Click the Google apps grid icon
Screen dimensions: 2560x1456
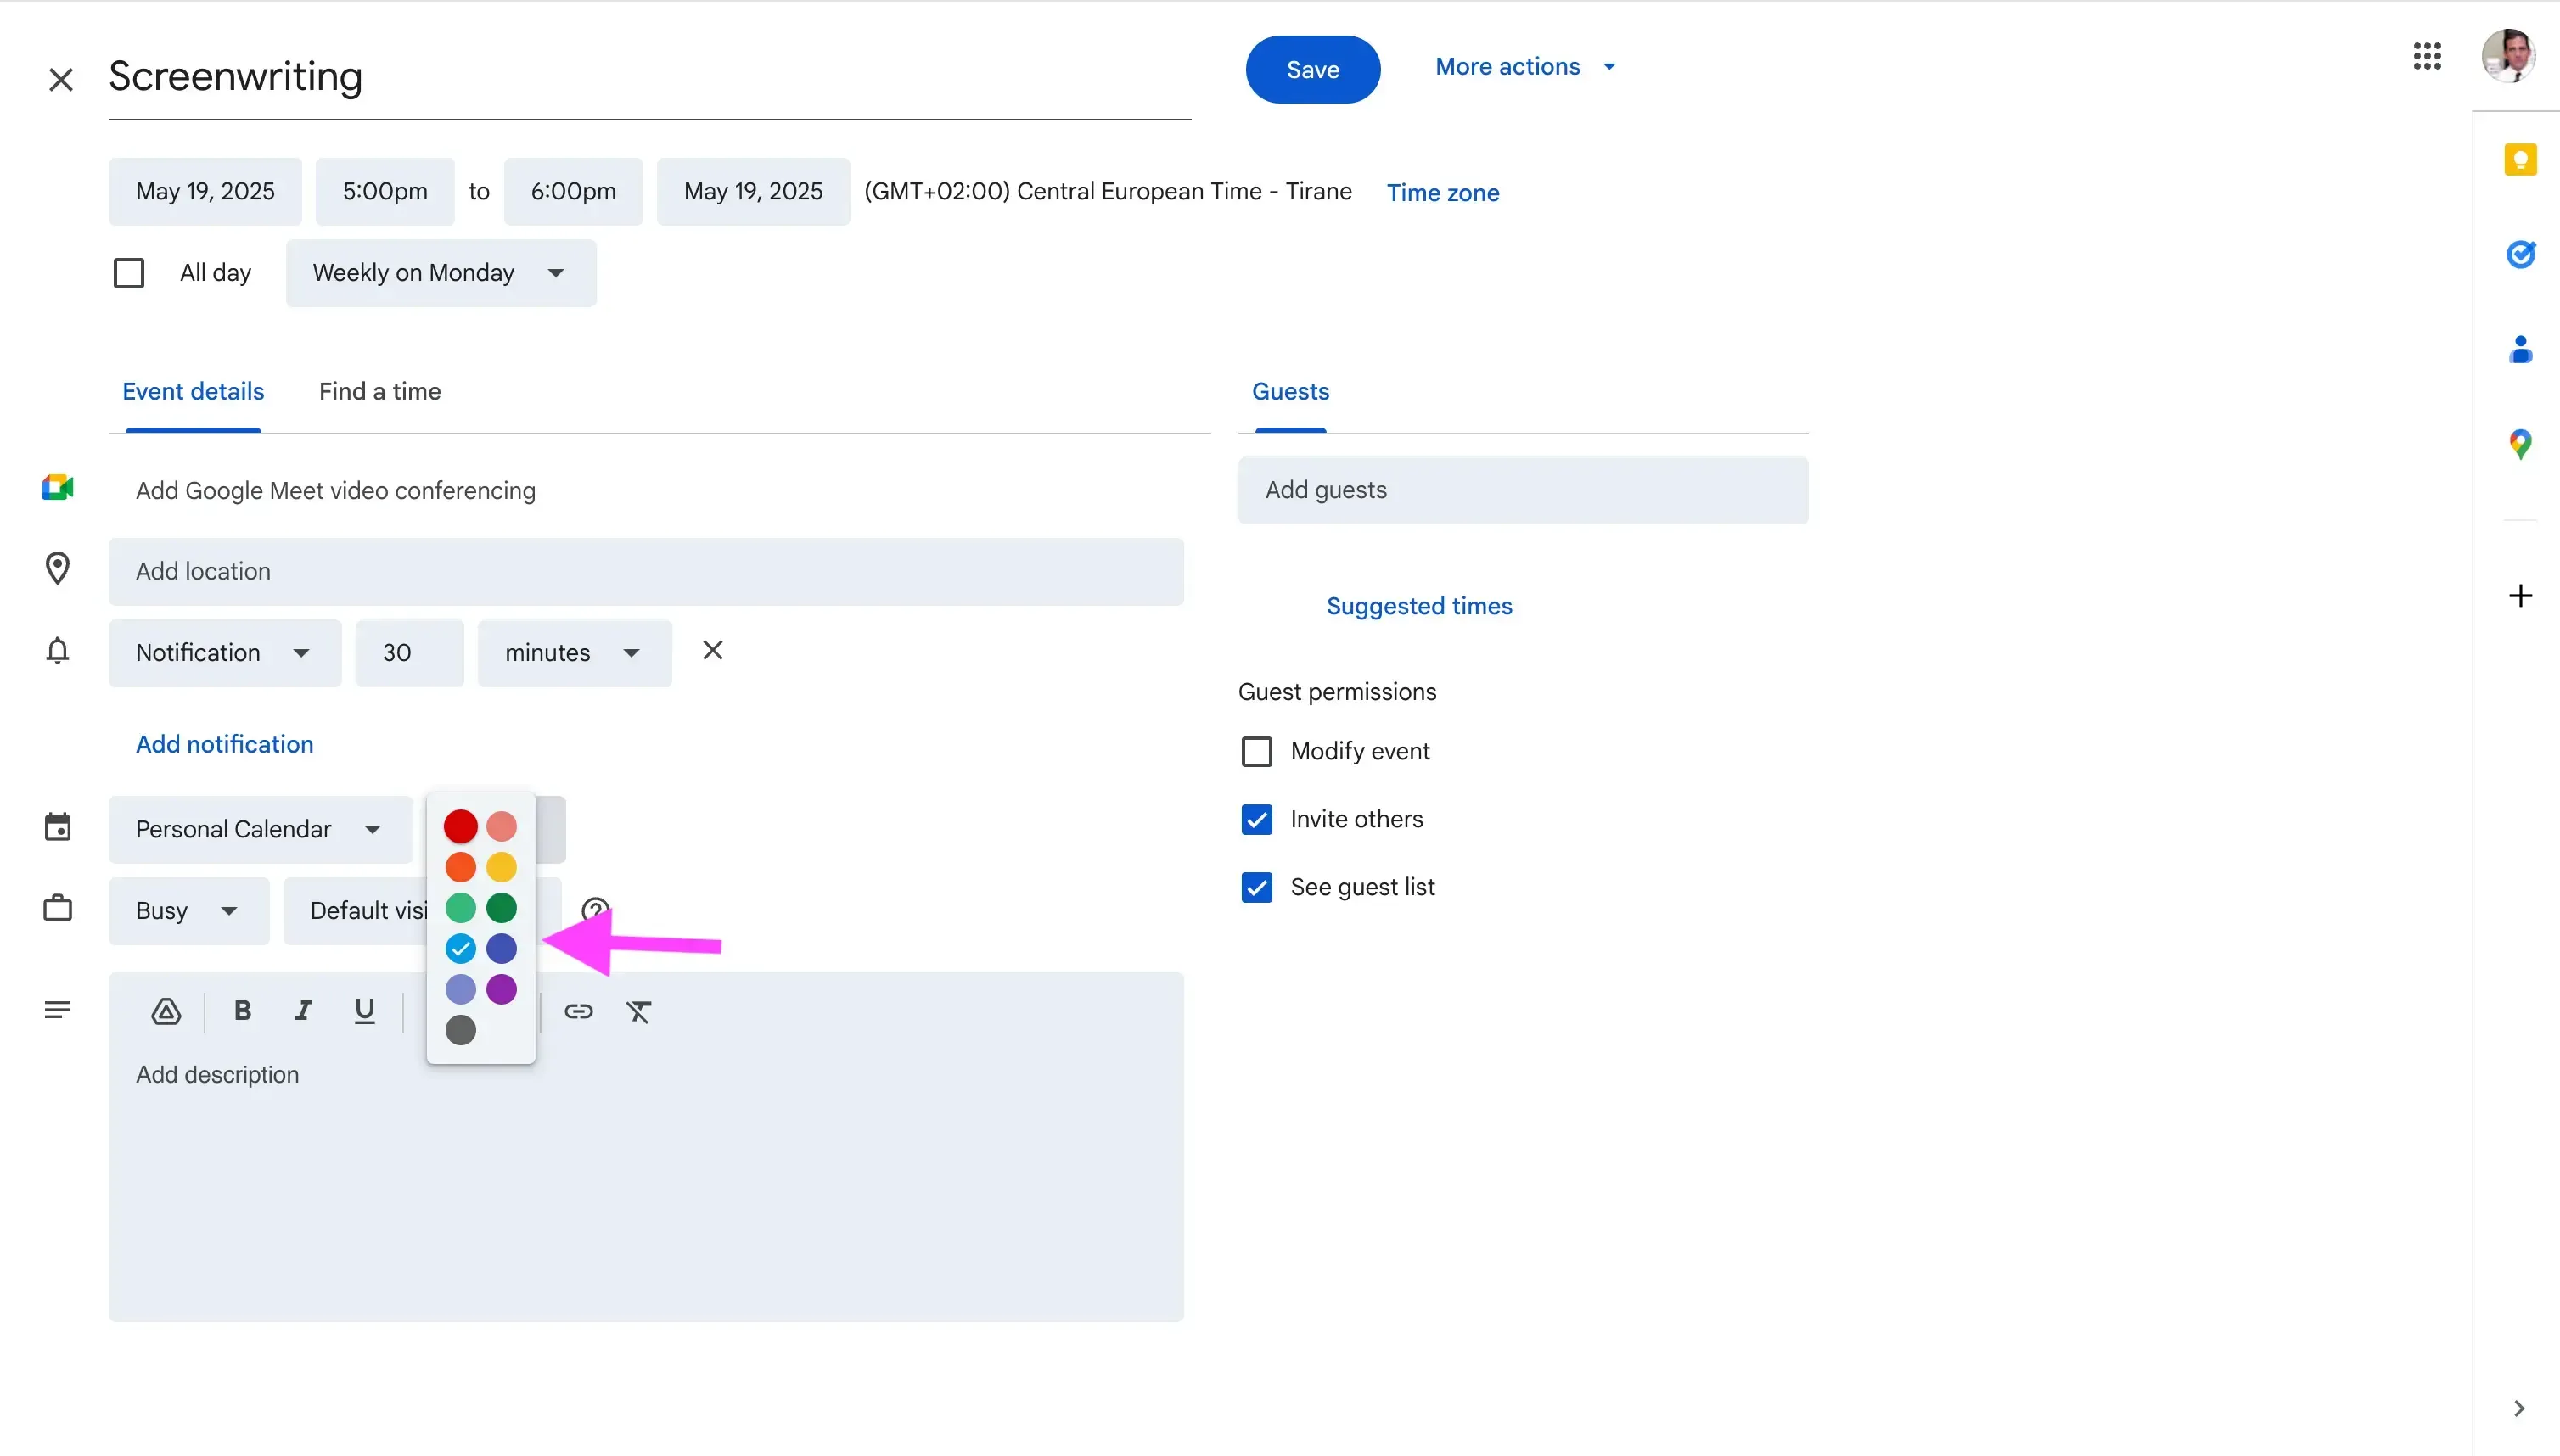coord(2426,56)
